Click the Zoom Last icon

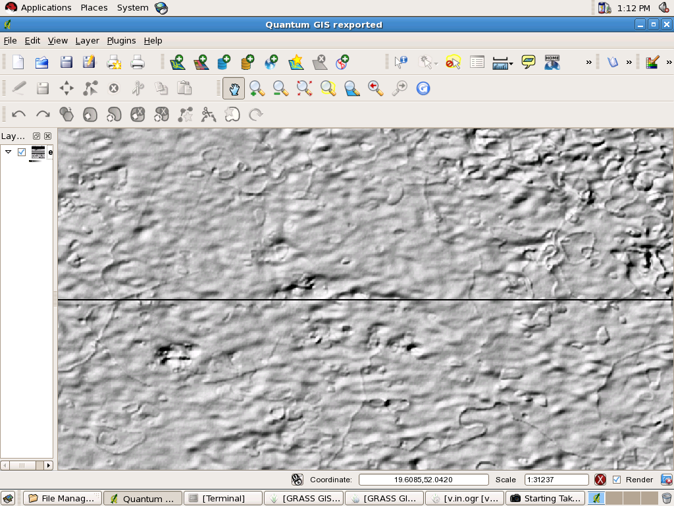[x=376, y=88]
